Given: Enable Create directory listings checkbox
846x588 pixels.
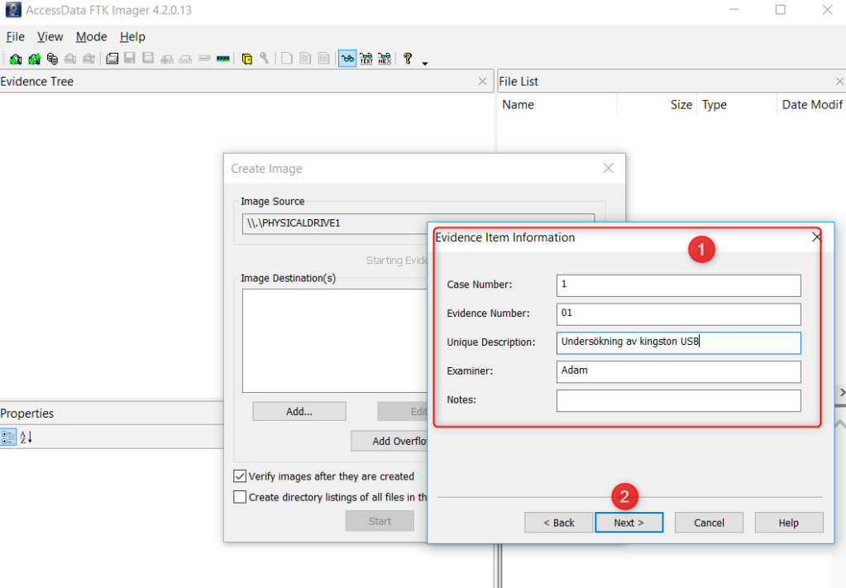Looking at the screenshot, I should 241,497.
